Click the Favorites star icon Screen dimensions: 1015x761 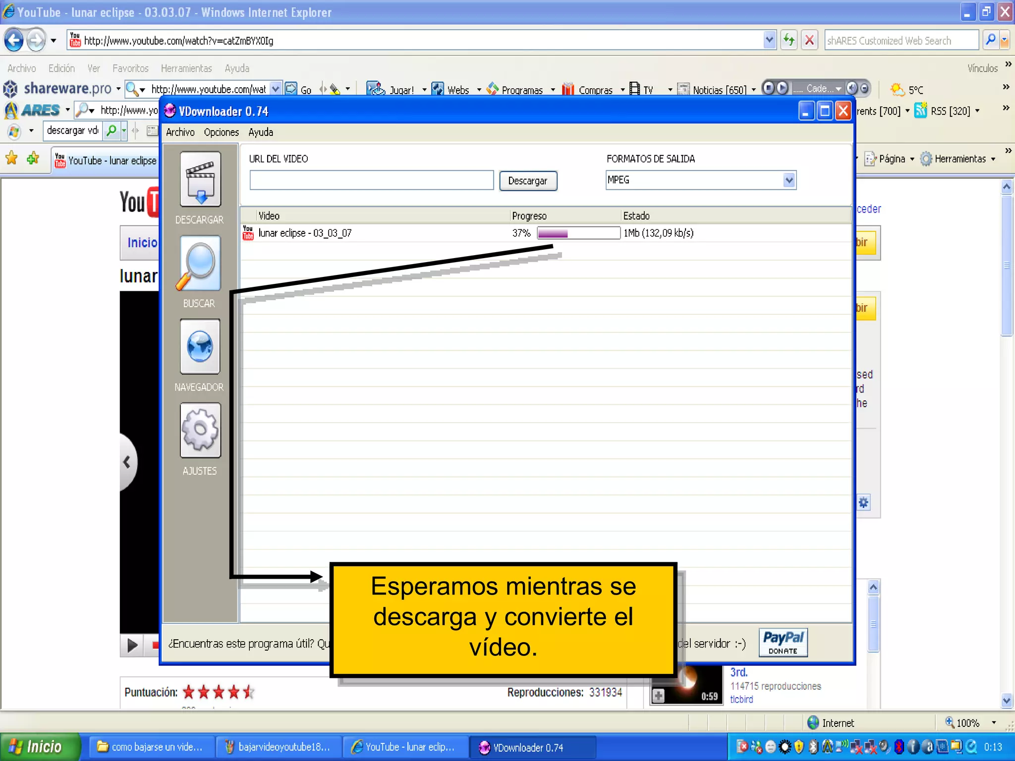coord(11,159)
